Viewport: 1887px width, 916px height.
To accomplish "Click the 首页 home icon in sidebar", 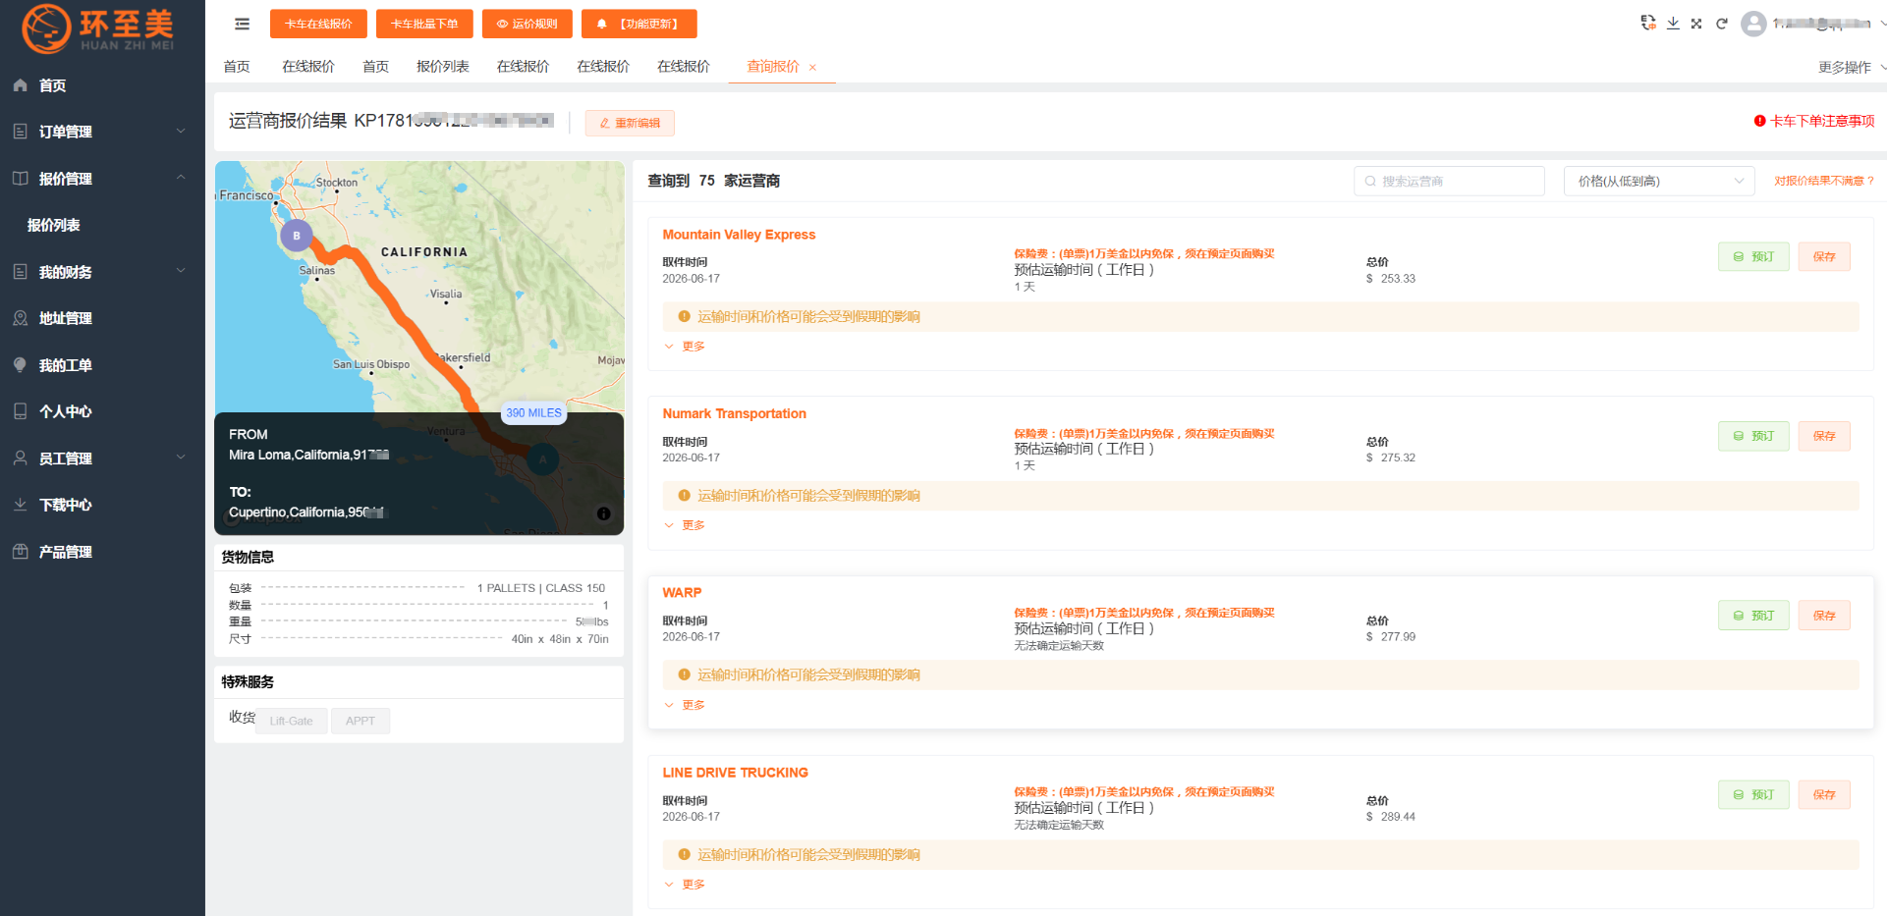I will [x=20, y=85].
